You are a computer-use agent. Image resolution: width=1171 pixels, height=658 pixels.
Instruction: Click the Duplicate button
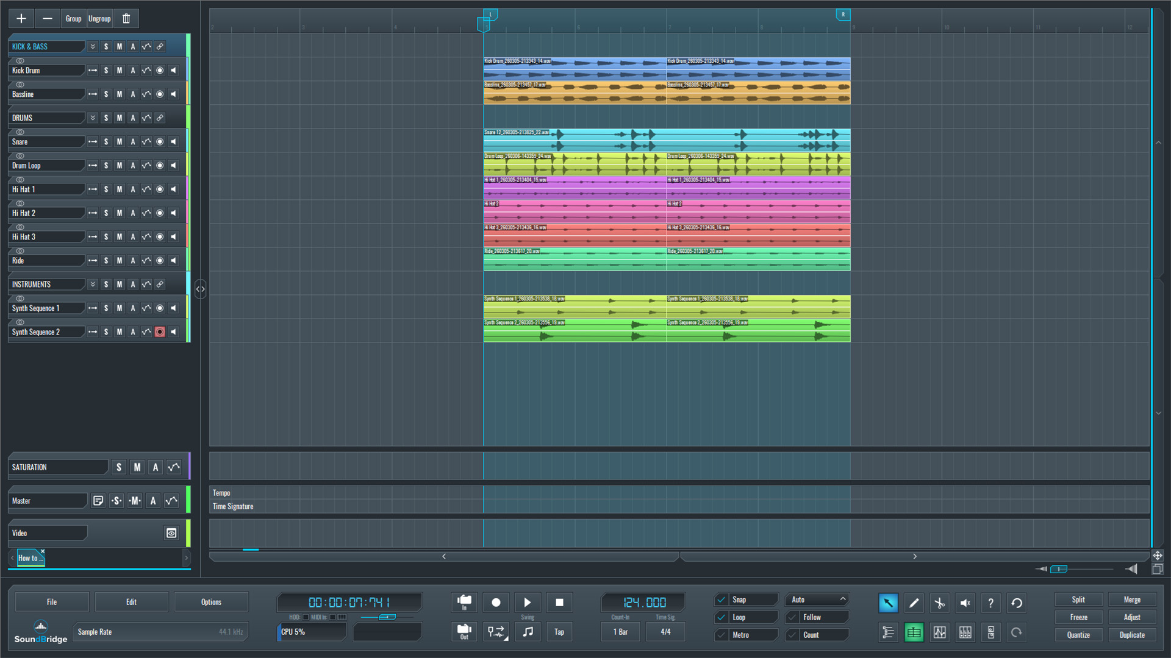click(x=1132, y=635)
